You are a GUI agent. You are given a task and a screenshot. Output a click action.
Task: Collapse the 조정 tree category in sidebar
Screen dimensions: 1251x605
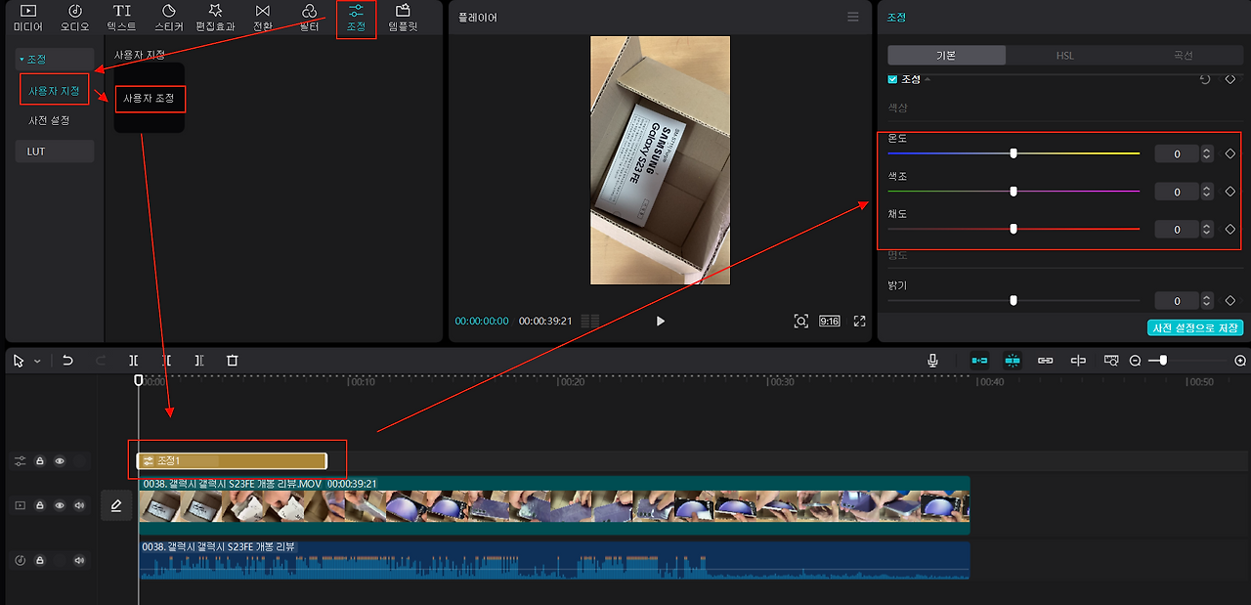(22, 60)
